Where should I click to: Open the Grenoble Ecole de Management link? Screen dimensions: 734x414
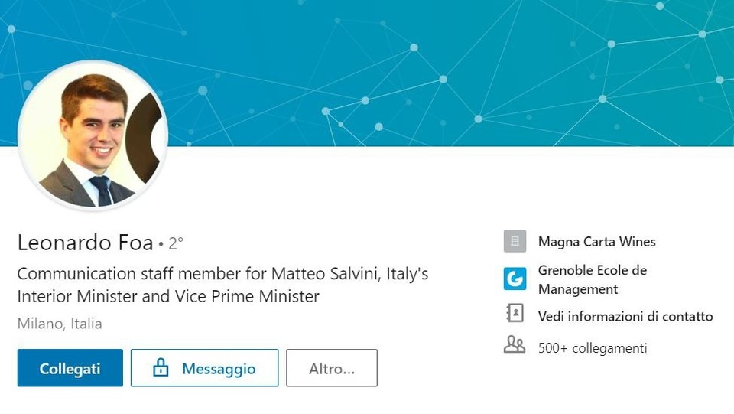point(592,279)
